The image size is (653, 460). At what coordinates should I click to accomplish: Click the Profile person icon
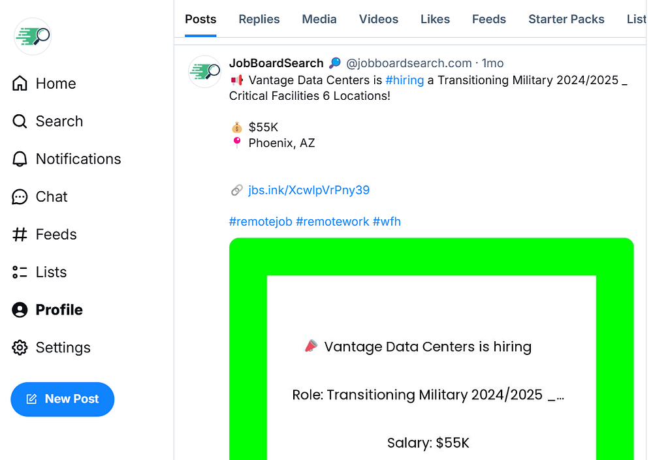pyautogui.click(x=20, y=310)
